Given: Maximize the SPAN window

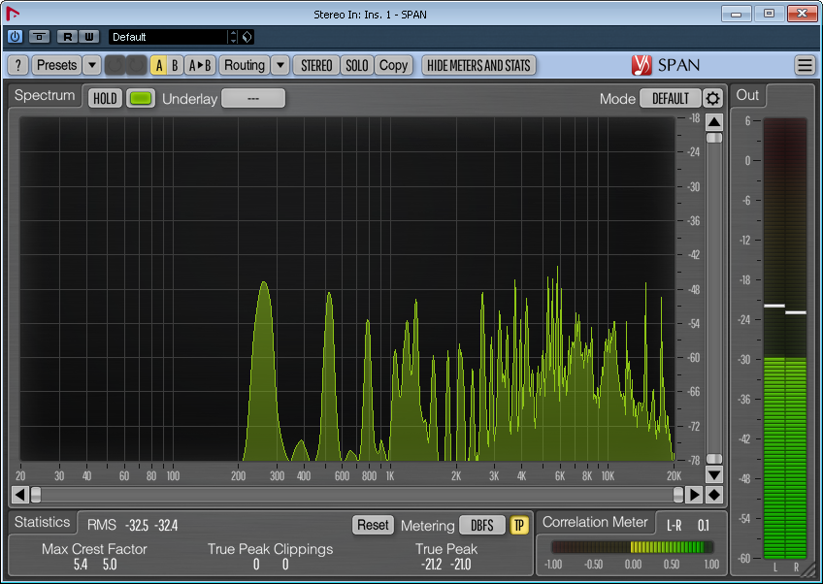Looking at the screenshot, I should point(769,14).
